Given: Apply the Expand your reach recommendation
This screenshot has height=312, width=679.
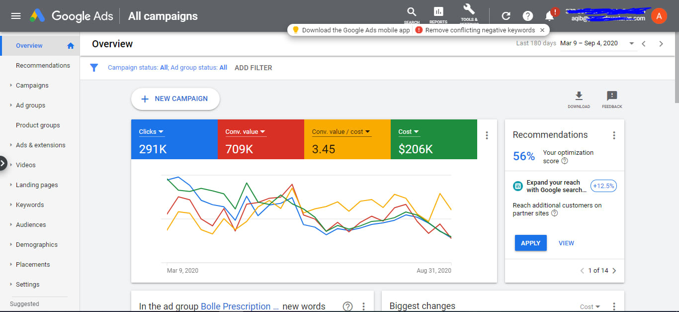Looking at the screenshot, I should point(530,243).
